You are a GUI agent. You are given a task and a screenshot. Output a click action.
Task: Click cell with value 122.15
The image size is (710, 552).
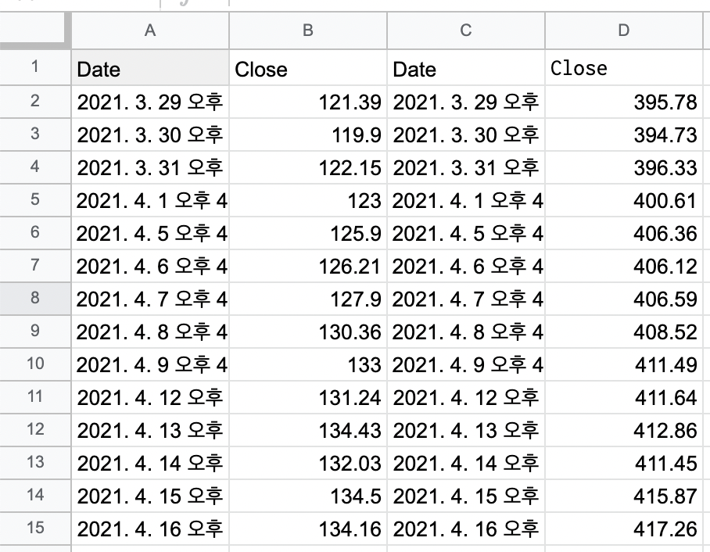pos(308,167)
